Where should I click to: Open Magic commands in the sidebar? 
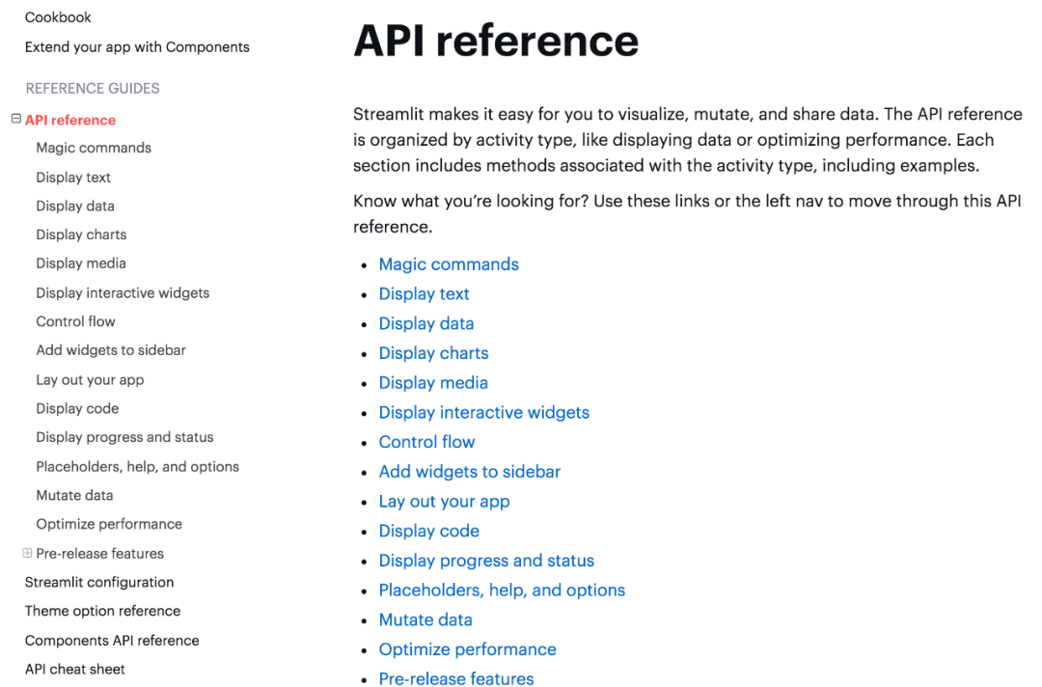[94, 148]
